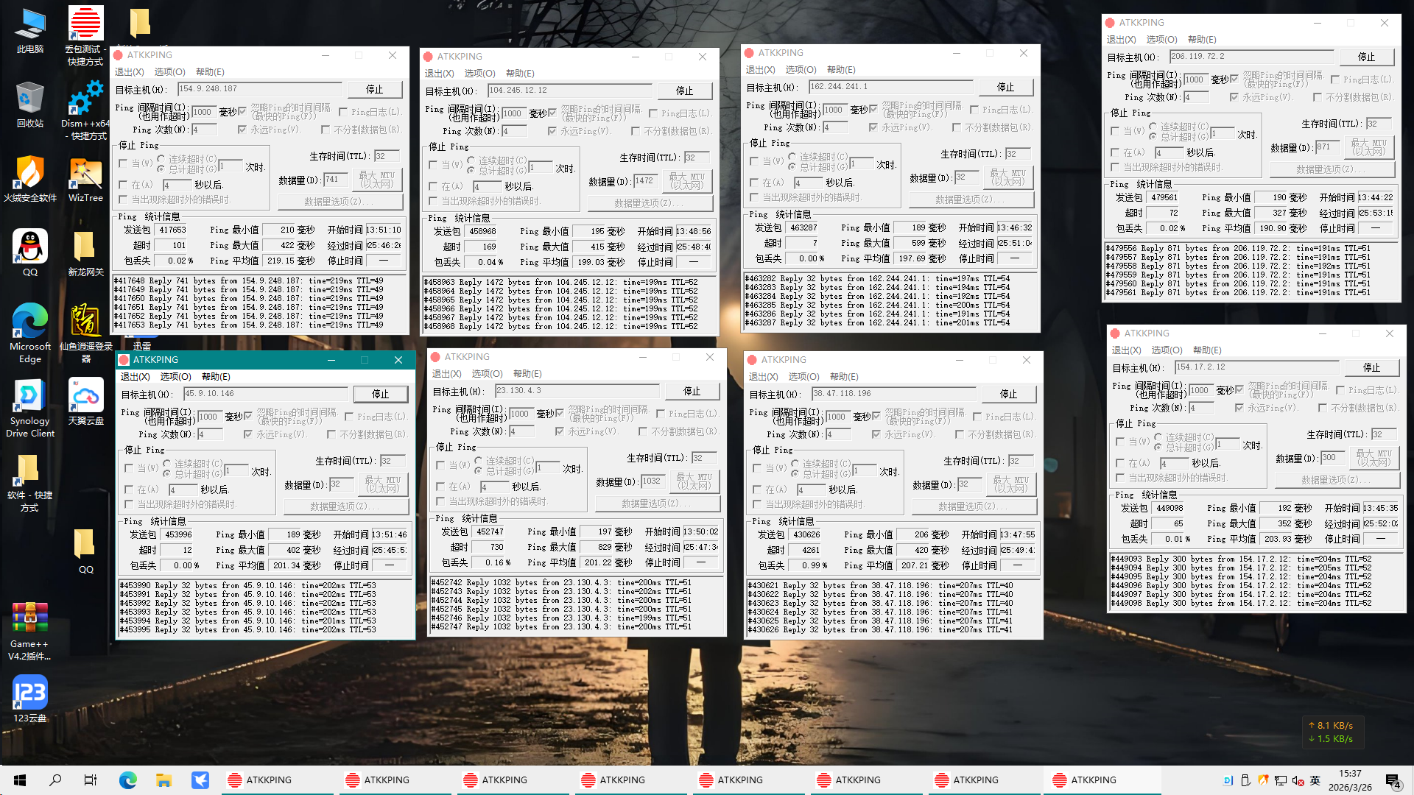Open the 软件 shortcut folder icon

[x=30, y=483]
